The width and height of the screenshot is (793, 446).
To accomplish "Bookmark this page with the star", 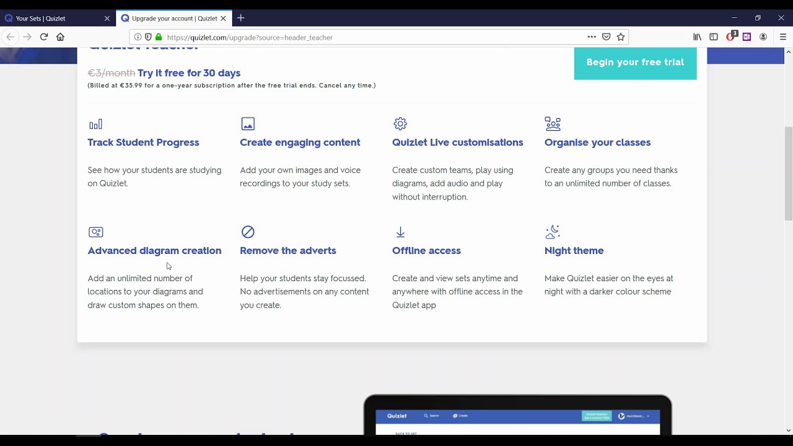I will pyautogui.click(x=621, y=37).
